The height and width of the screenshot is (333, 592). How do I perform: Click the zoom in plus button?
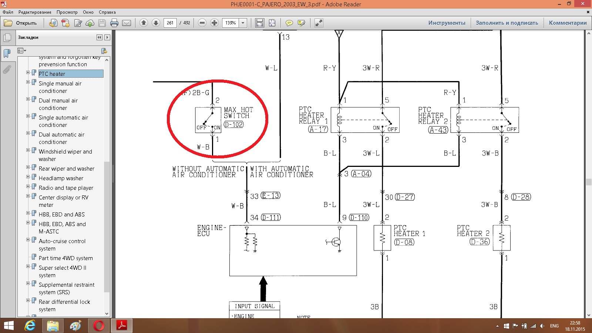(x=214, y=23)
